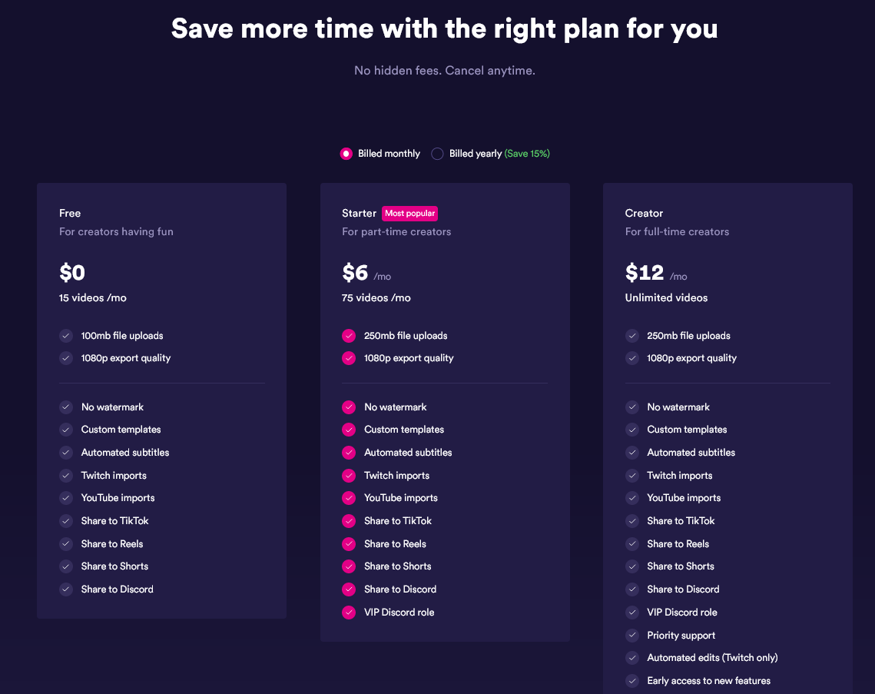Click the Creator plan $12 price
875x694 pixels.
(x=644, y=273)
